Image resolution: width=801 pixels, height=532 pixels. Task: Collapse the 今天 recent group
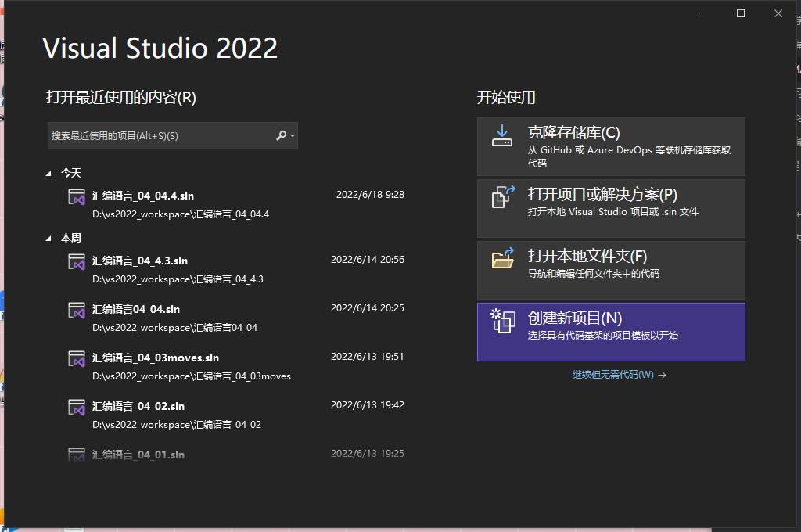point(48,173)
